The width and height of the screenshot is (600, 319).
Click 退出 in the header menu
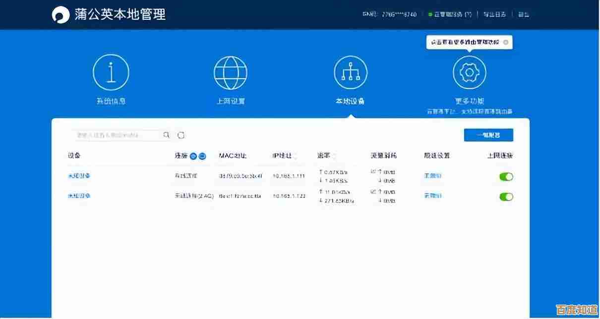(524, 14)
